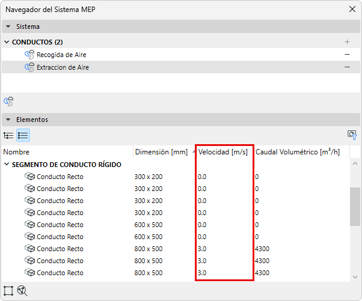Remove the Extraccion de Aire system

347,67
